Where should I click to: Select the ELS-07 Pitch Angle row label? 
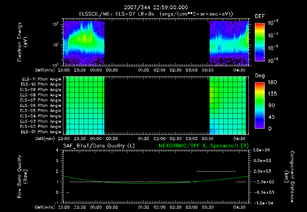41,100
